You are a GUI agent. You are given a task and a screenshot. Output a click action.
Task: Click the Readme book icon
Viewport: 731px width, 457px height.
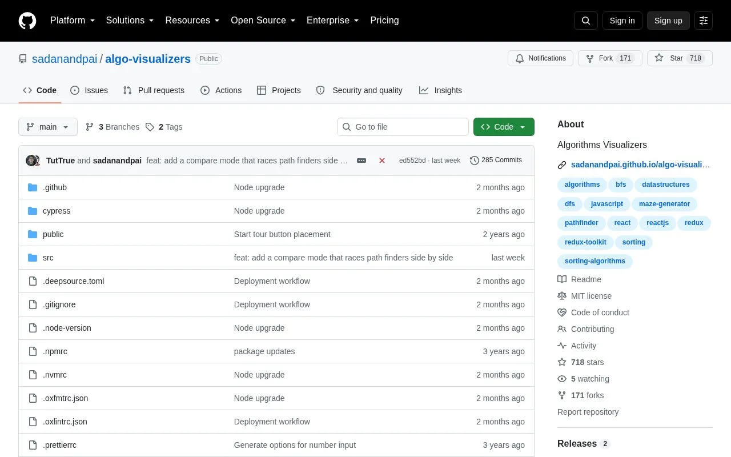click(x=562, y=279)
